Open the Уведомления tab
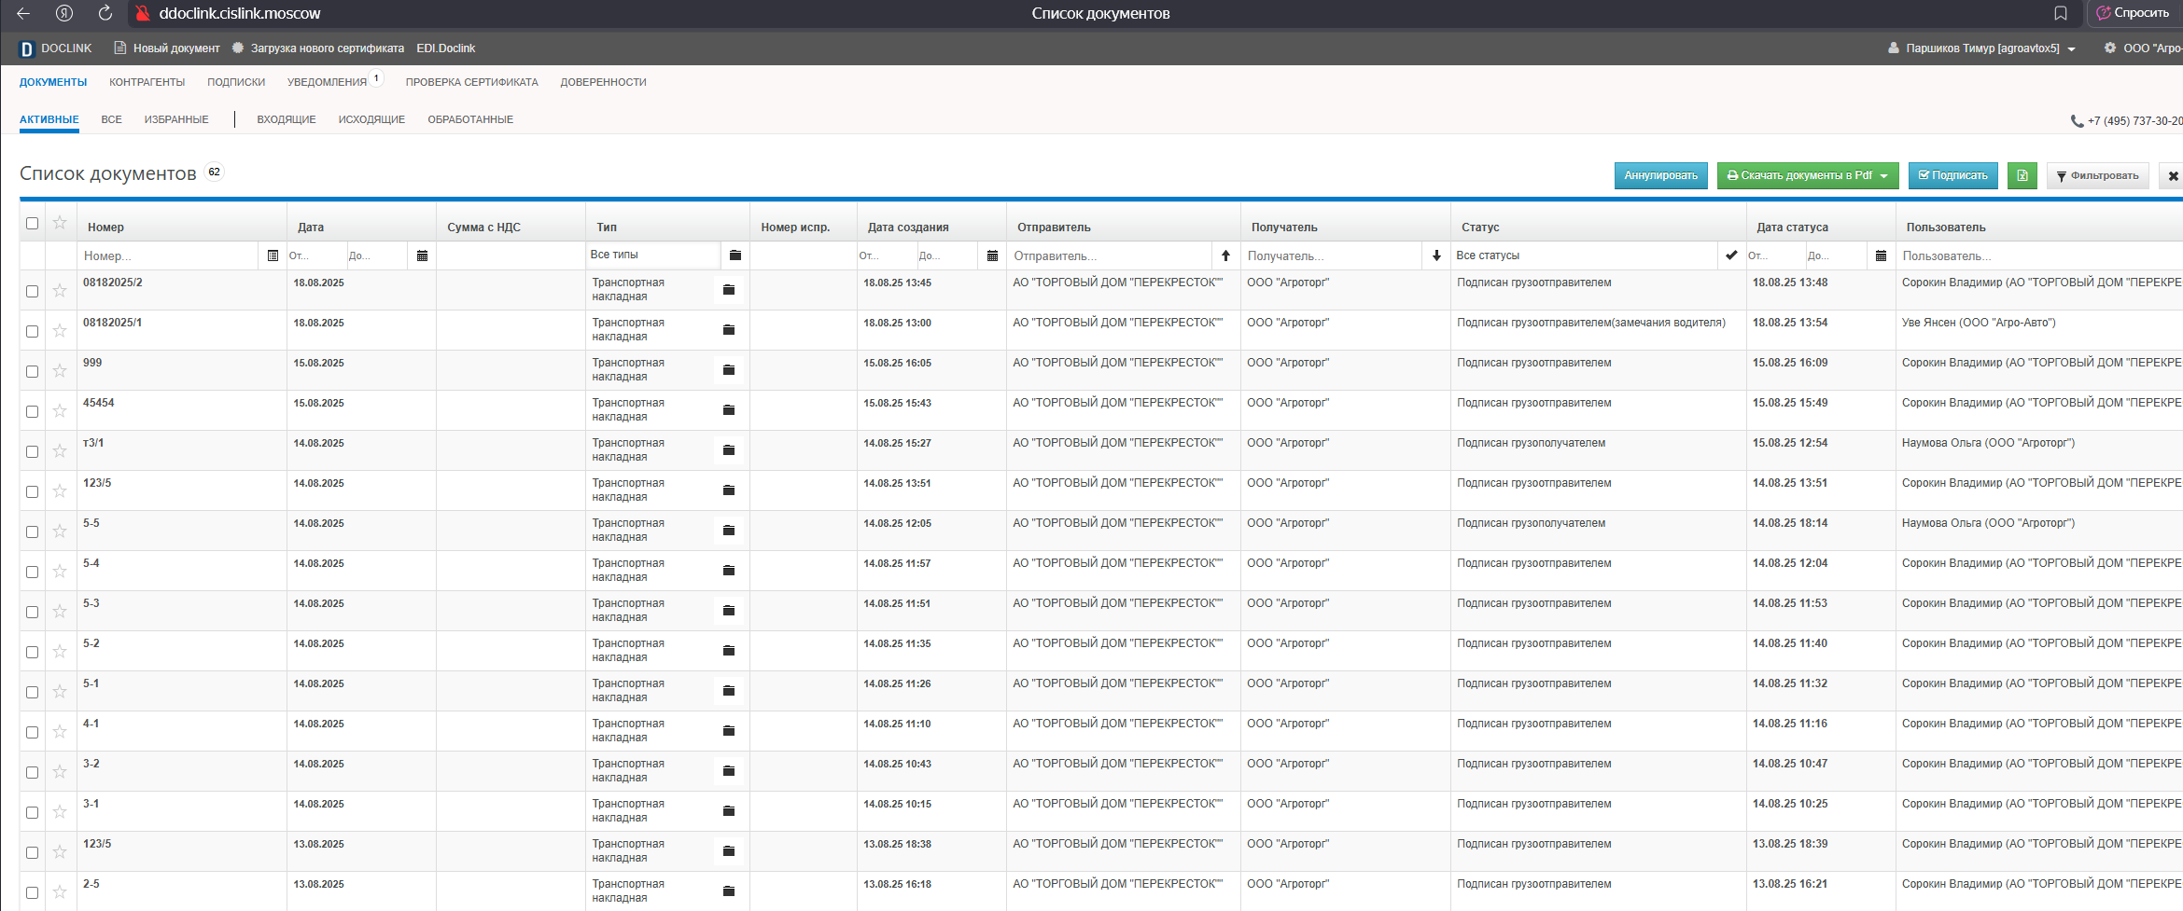The height and width of the screenshot is (911, 2183). 327,82
